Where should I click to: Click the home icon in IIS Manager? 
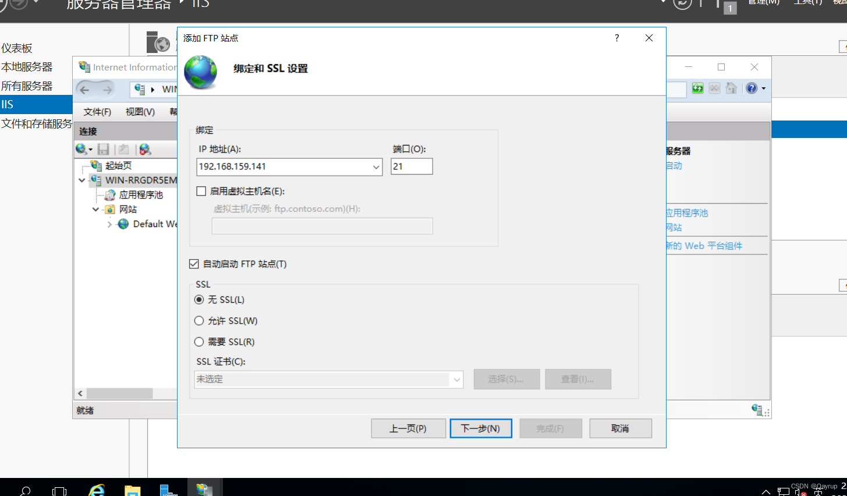tap(732, 88)
